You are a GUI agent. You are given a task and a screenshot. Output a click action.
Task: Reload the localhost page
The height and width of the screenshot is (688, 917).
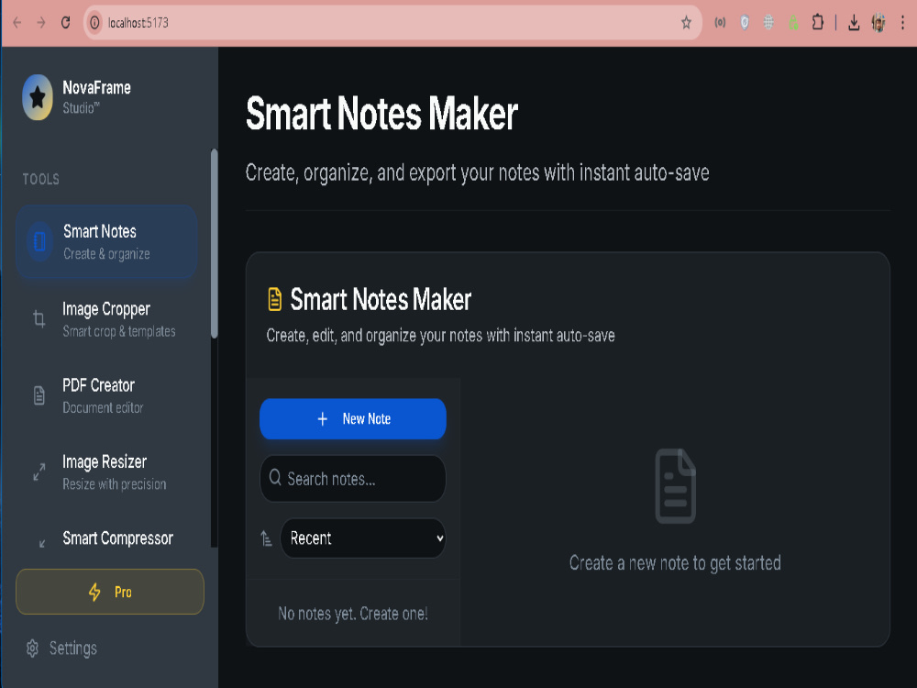pos(65,23)
